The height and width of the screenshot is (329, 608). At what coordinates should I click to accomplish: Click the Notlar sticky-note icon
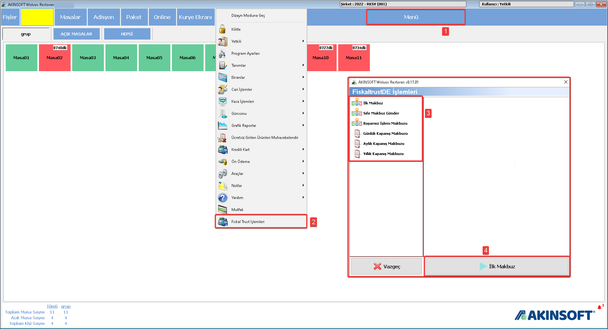coord(223,186)
